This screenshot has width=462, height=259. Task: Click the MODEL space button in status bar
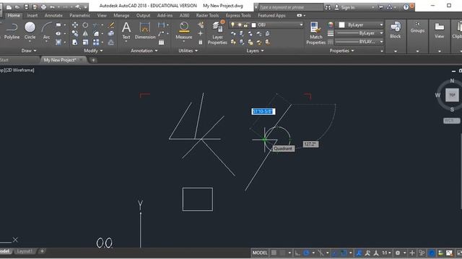[x=260, y=253]
